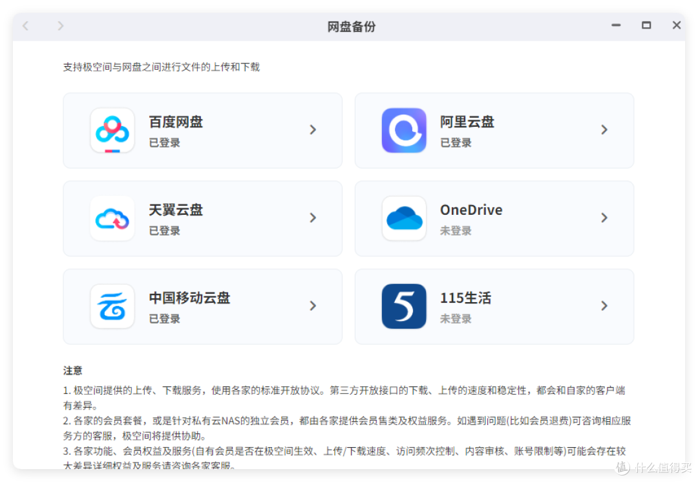This screenshot has height=482, width=698.
Task: Select the 百度网盘 title text
Action: 176,122
